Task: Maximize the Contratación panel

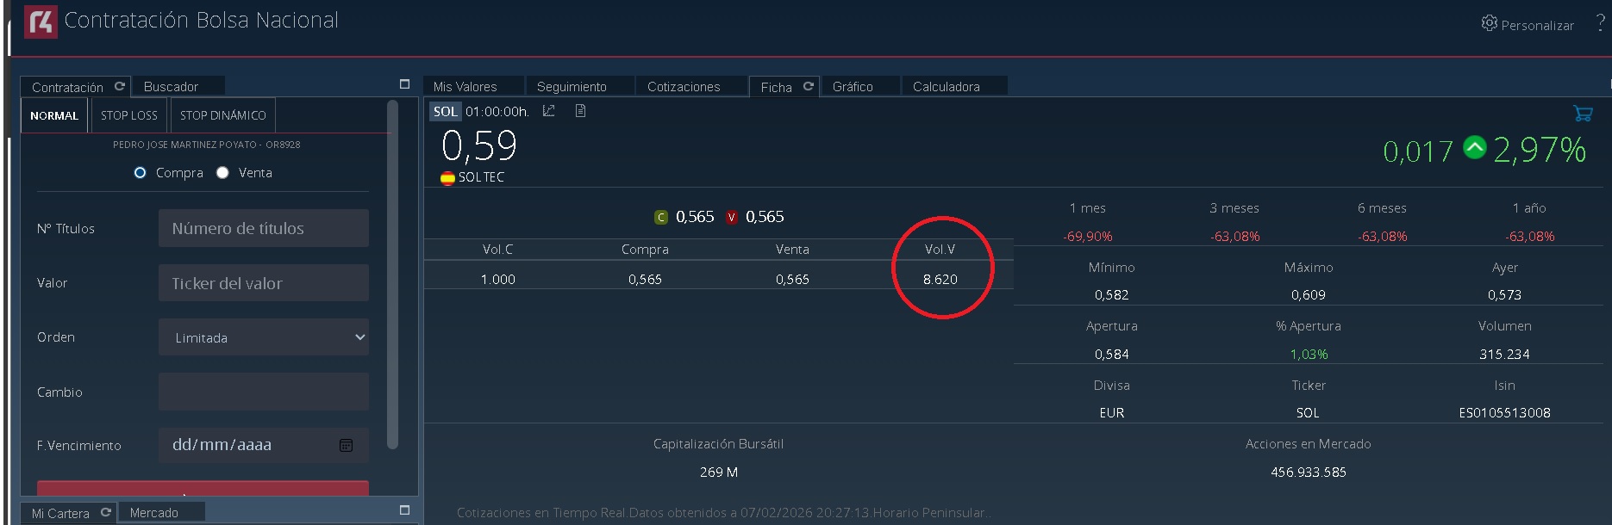Action: point(404,84)
